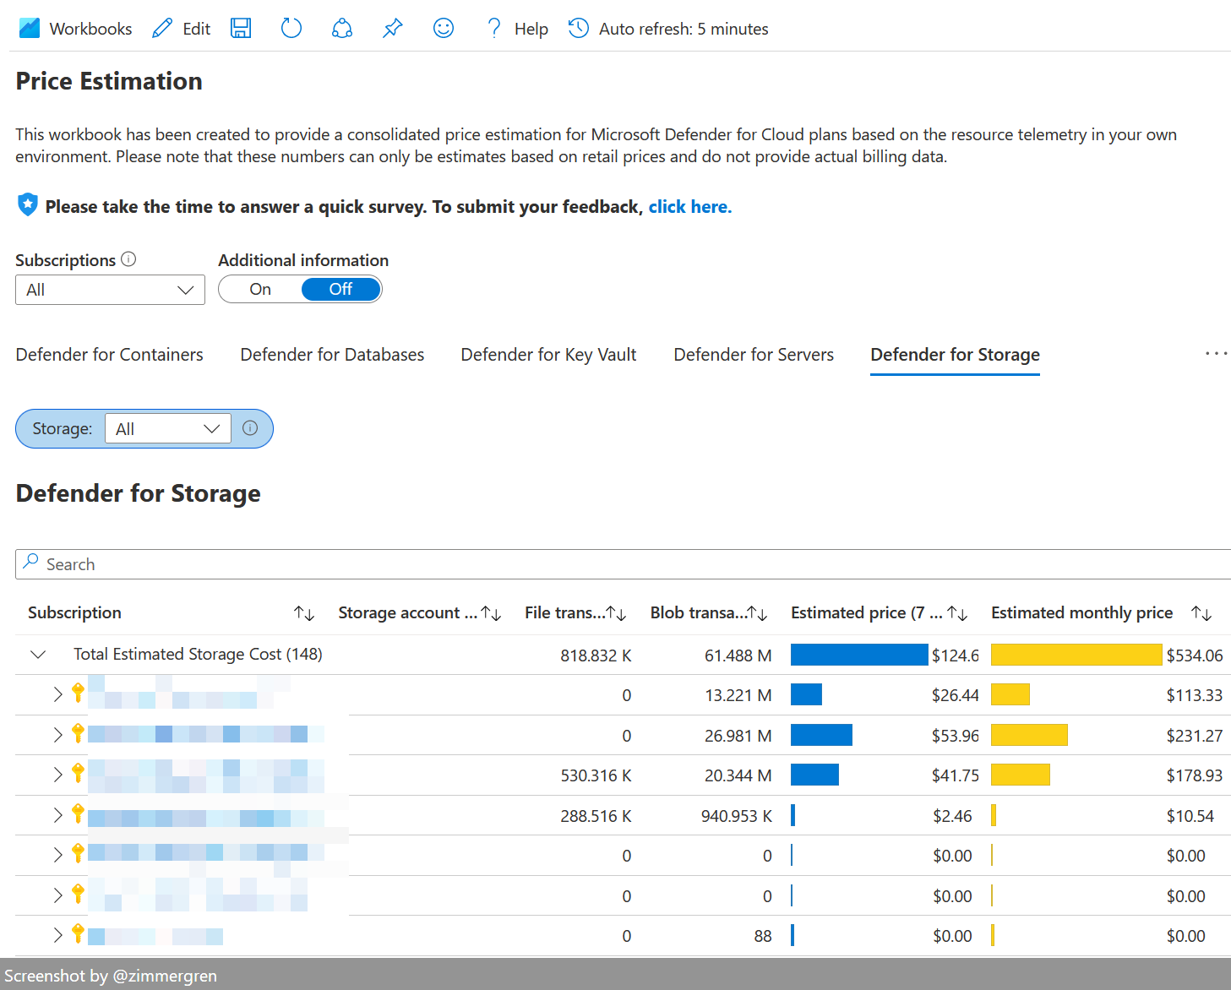Click the key icon on the first subscription row
This screenshot has height=990, width=1231.
(78, 694)
